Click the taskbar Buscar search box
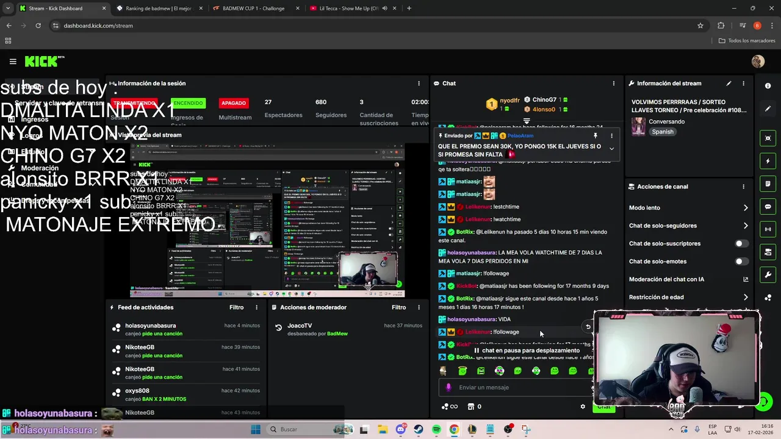Viewport: 781px width, 439px height. pos(311,430)
